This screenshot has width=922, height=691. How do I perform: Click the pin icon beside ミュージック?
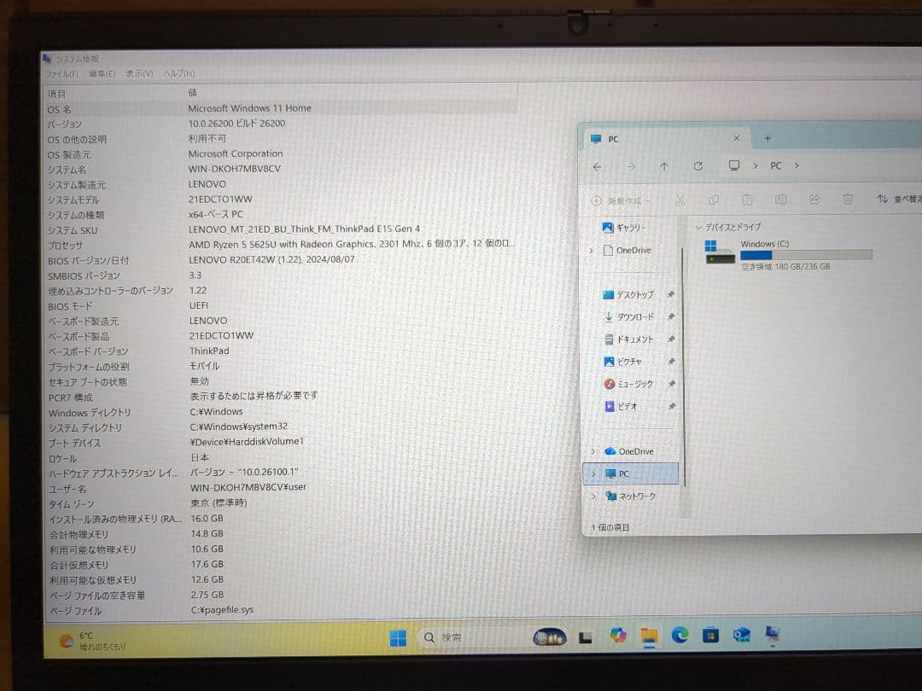(x=671, y=384)
